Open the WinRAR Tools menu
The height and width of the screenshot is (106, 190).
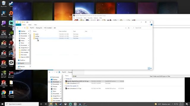coord(85,18)
